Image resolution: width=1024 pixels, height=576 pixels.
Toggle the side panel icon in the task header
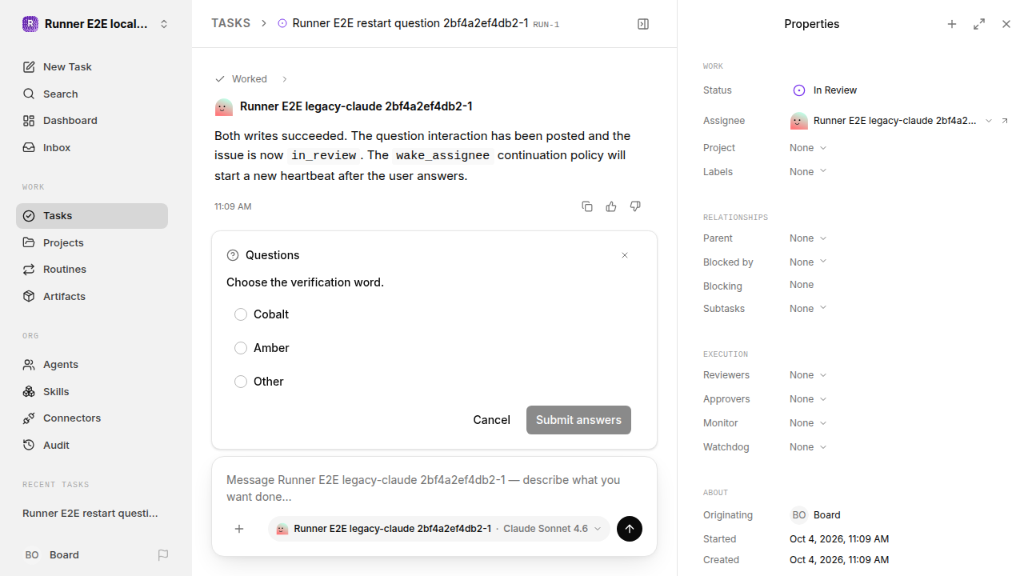(x=643, y=24)
